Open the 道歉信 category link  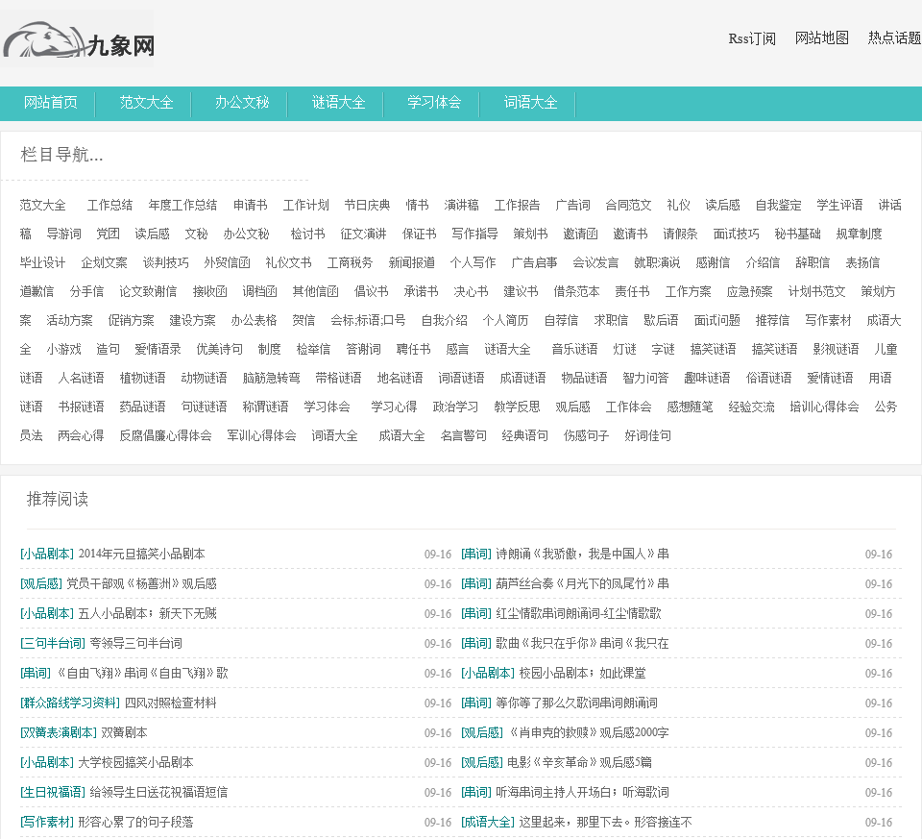pyautogui.click(x=37, y=291)
